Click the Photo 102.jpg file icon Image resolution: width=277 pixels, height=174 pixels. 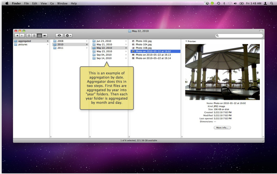133,41
